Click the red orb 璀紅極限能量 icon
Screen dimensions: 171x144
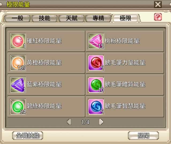(18, 41)
